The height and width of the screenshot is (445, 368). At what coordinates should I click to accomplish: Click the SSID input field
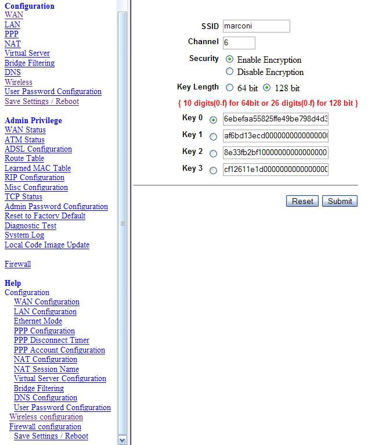[x=256, y=26]
